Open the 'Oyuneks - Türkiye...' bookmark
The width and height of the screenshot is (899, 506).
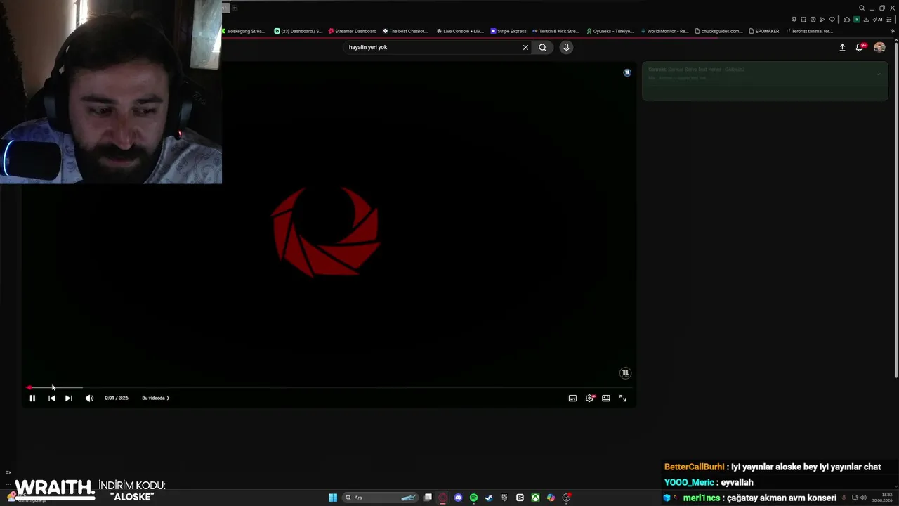(610, 31)
